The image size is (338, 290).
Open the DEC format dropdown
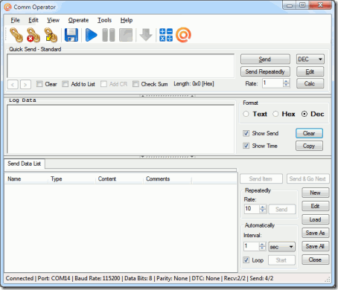[310, 59]
